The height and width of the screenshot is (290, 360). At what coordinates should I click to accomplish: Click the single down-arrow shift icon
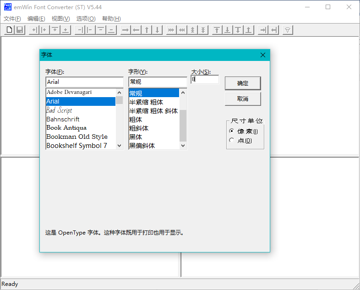pos(157,30)
